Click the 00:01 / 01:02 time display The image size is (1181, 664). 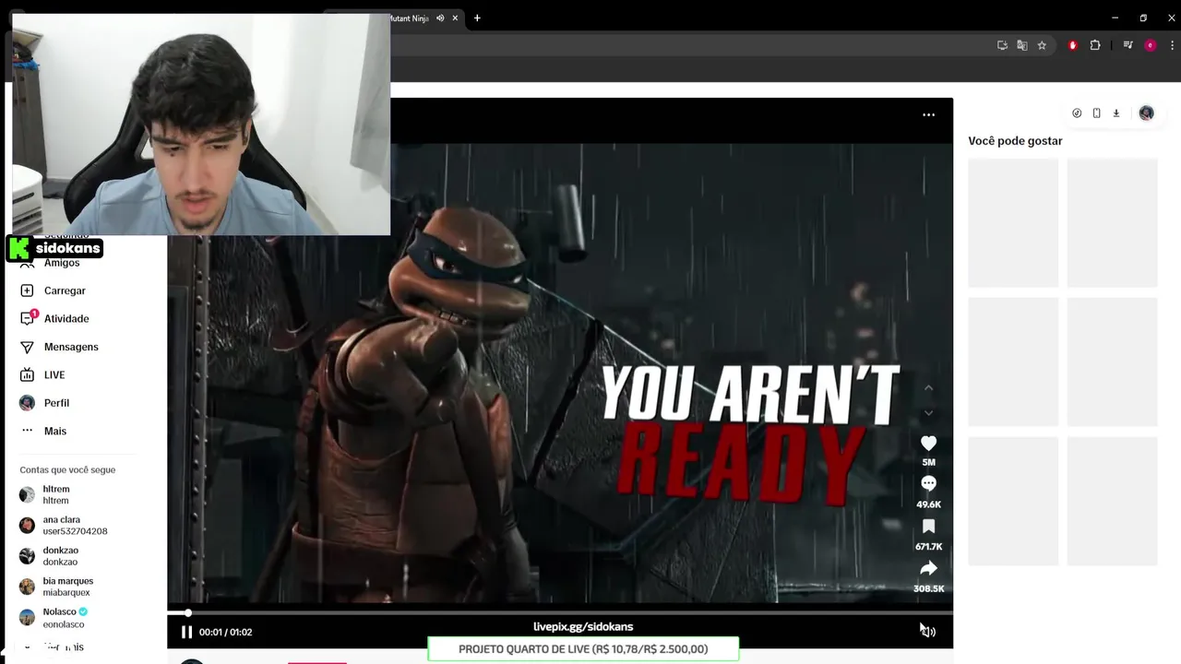tap(225, 633)
